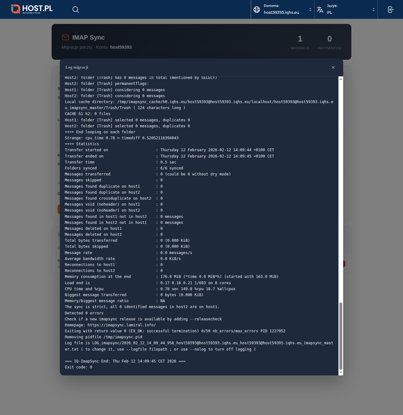Click the envelope icon next to IMAP Sync
The height and width of the screenshot is (415, 403).
(65, 37)
